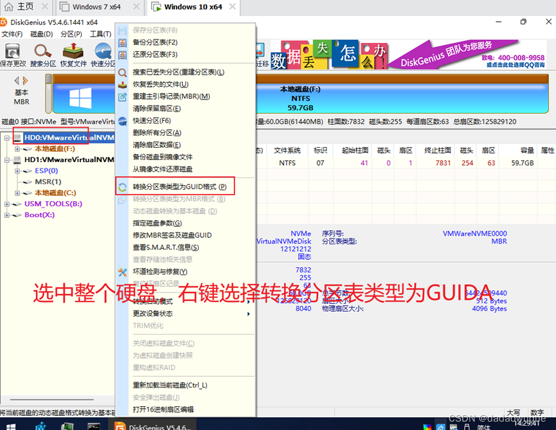Open the 工具(T) menu
The width and height of the screenshot is (556, 430).
click(100, 34)
